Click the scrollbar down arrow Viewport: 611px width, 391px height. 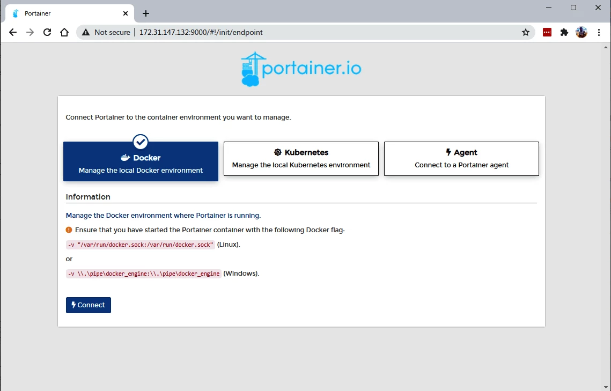[x=606, y=386]
